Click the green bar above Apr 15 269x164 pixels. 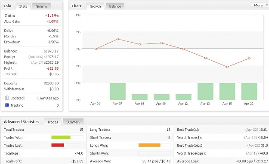[x=227, y=91]
